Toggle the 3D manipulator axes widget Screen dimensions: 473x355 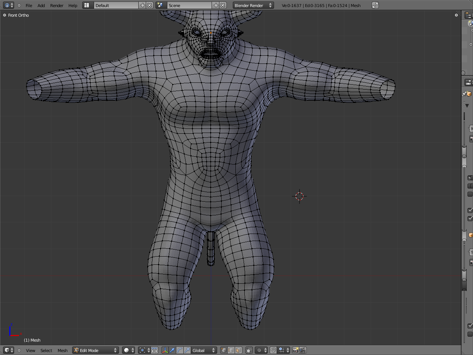click(x=165, y=350)
